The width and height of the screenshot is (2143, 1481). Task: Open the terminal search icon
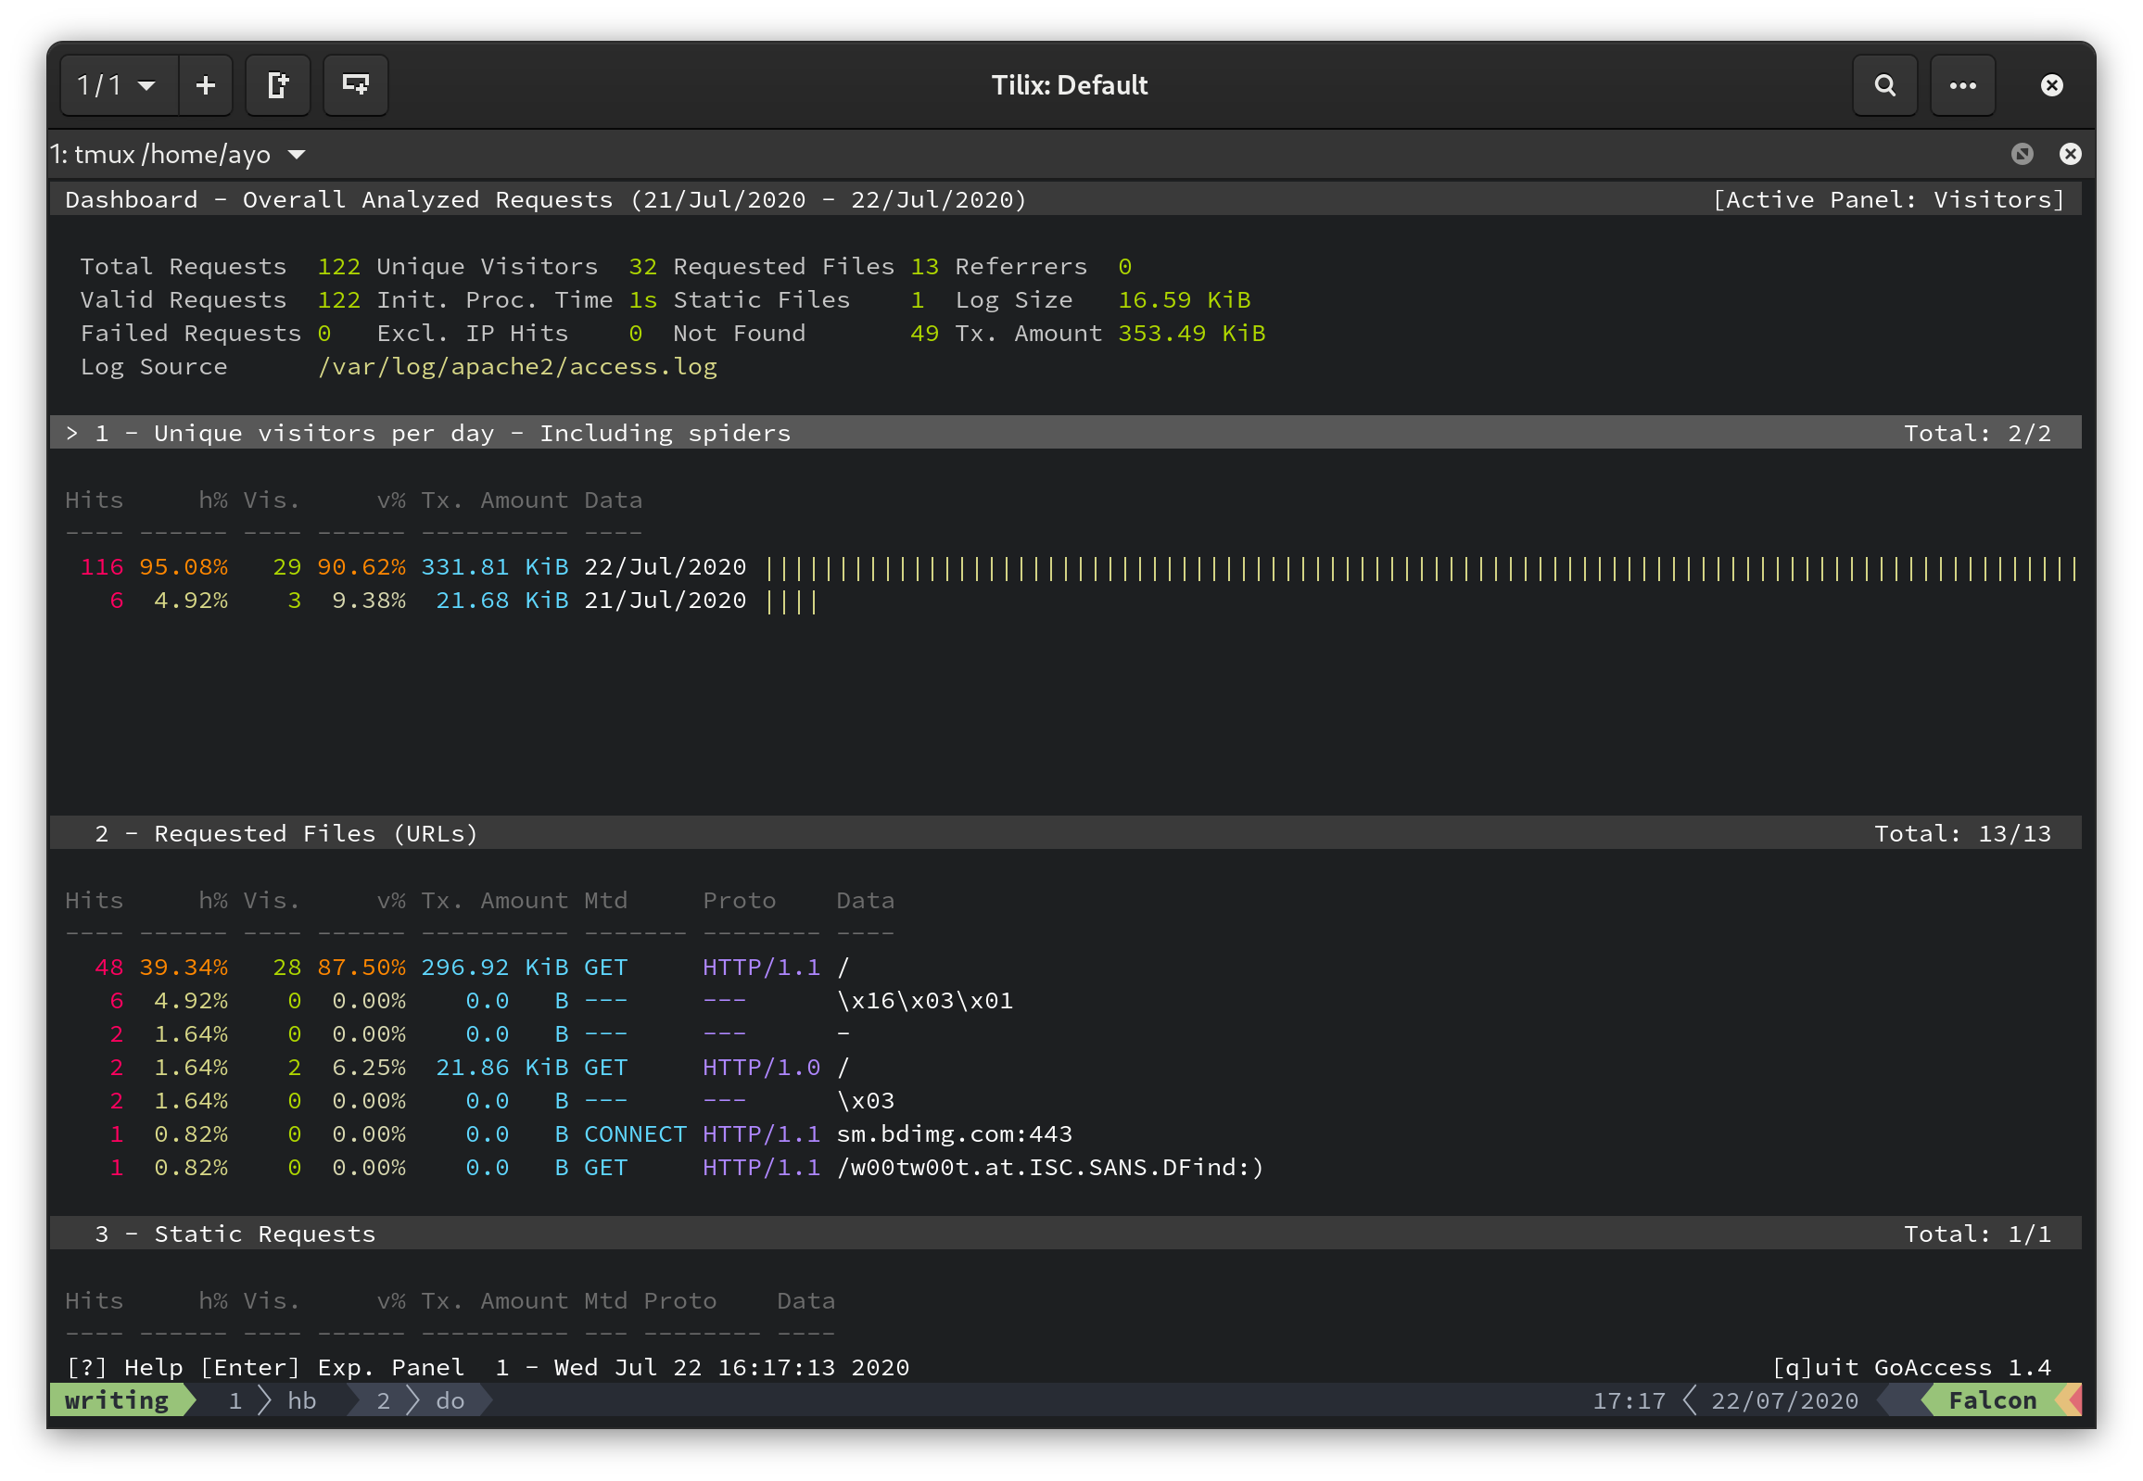coord(1884,85)
